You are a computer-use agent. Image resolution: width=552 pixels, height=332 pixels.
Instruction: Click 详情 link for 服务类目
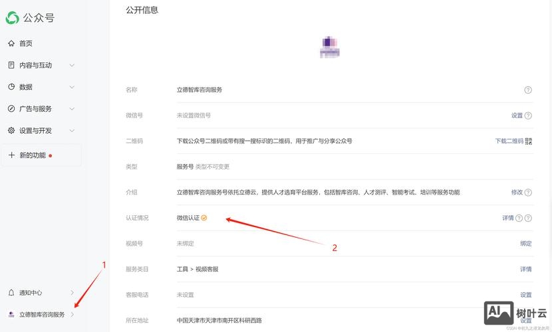(526, 269)
